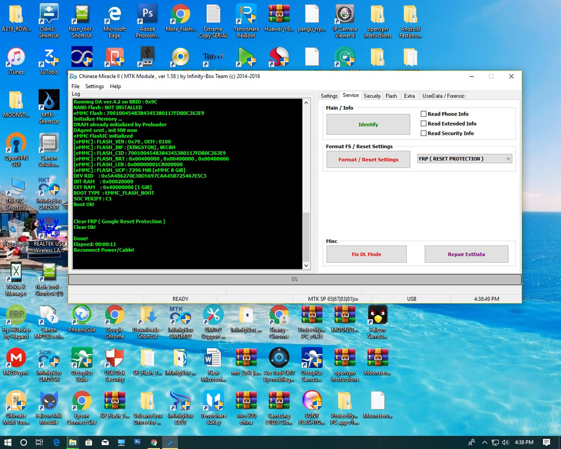561x449 pixels.
Task: Switch to the Flash tab
Action: pos(391,96)
